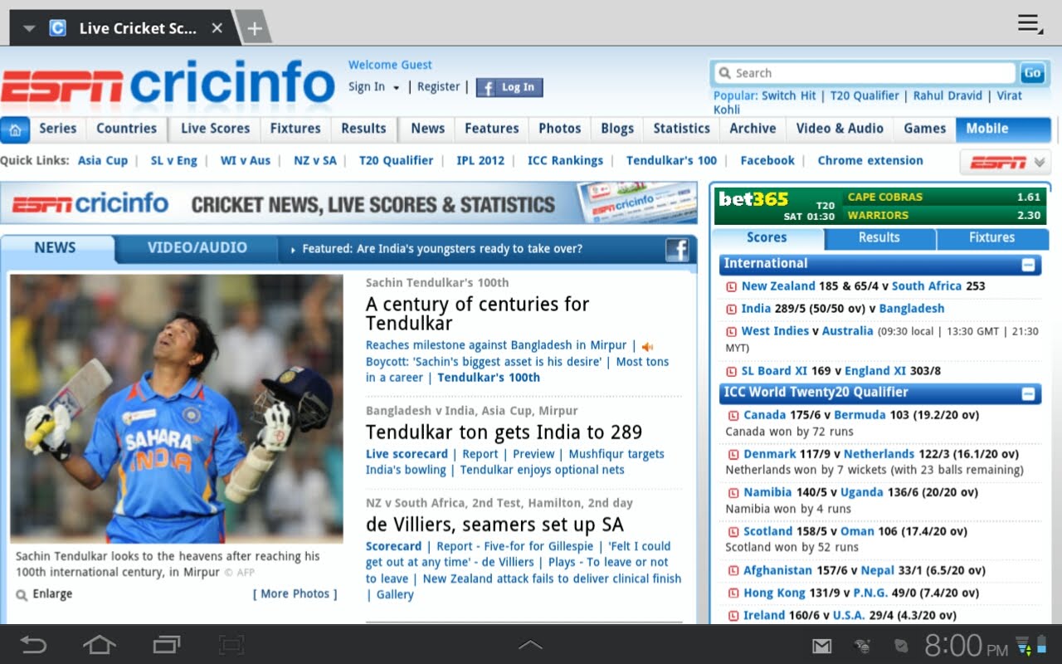The image size is (1062, 664).
Task: Click the More Photos link
Action: [295, 594]
